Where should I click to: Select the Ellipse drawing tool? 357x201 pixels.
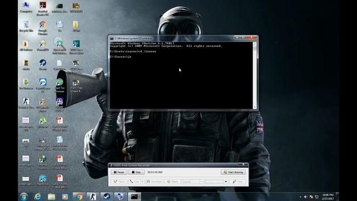coord(172,181)
